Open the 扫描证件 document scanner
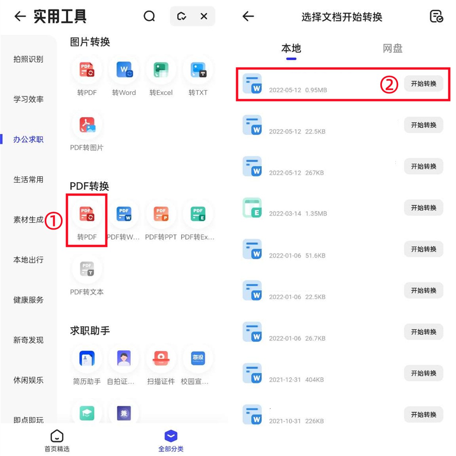 click(x=160, y=359)
